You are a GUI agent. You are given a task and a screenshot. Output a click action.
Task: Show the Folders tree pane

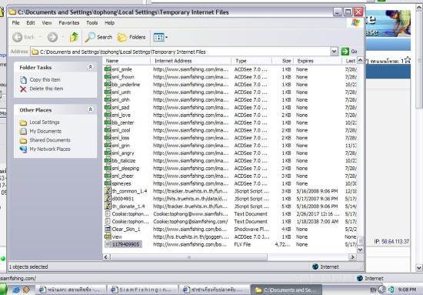point(132,37)
